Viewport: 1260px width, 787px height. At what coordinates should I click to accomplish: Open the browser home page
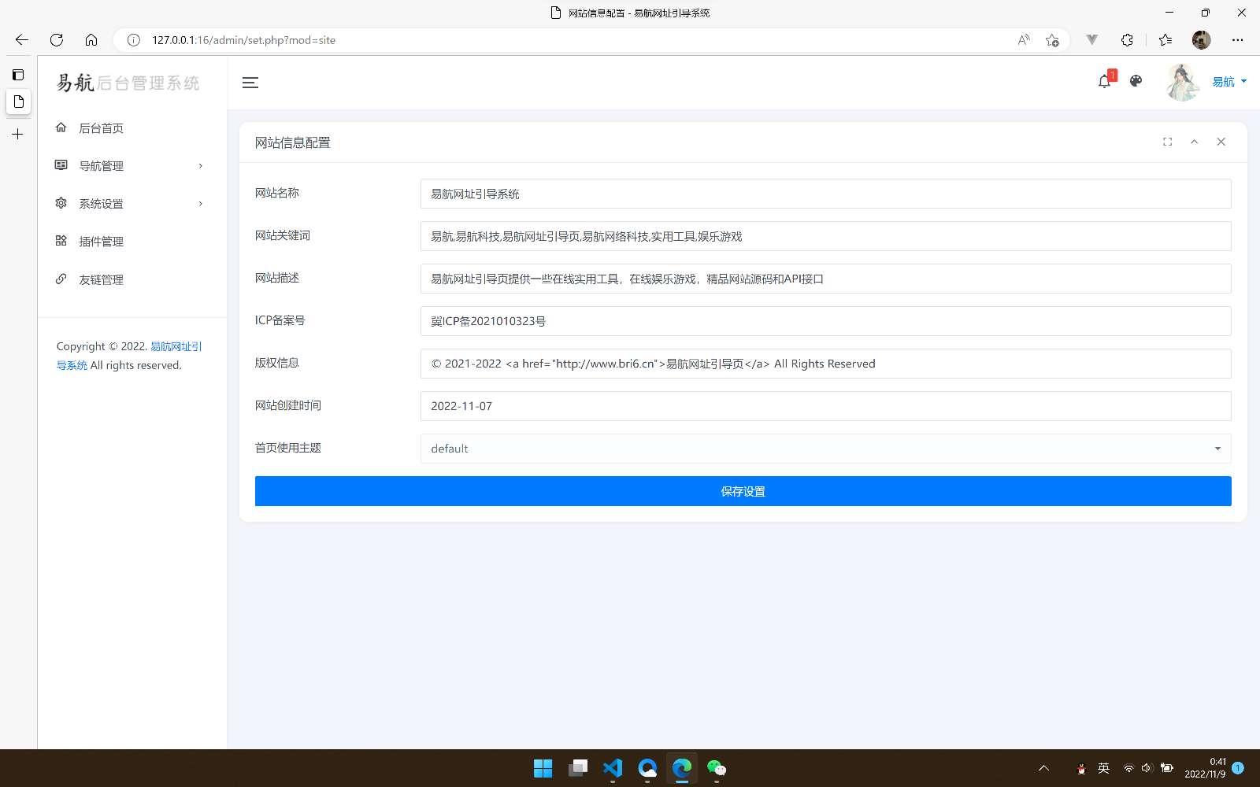[91, 40]
